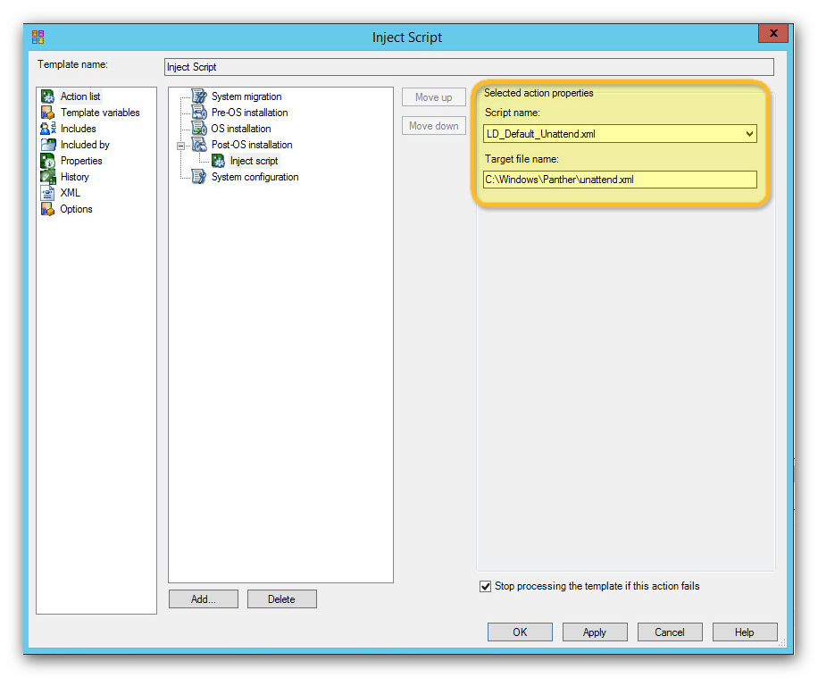Click the Includes sidebar icon
This screenshot has height=678, width=818.
(x=46, y=128)
